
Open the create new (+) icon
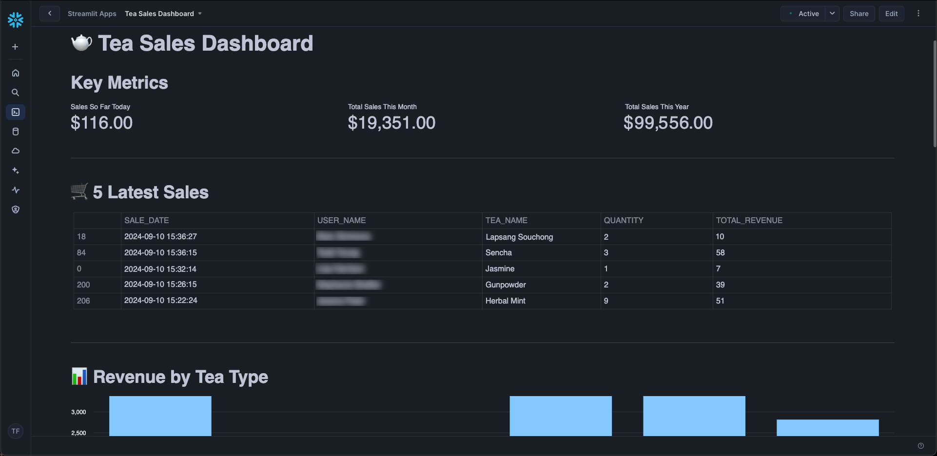[15, 47]
